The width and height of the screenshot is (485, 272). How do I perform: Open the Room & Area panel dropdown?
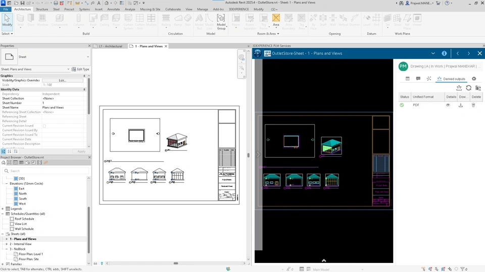268,34
